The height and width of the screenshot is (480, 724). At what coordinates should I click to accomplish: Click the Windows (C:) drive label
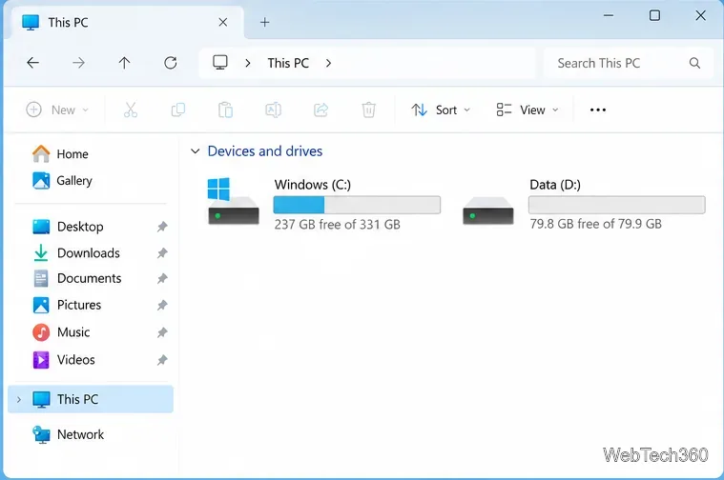[x=313, y=185]
